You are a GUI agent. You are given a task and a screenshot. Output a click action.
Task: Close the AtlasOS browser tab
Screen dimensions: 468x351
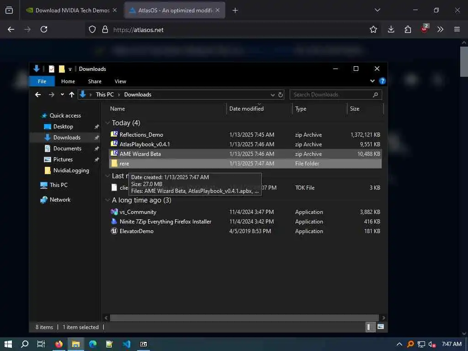(218, 10)
